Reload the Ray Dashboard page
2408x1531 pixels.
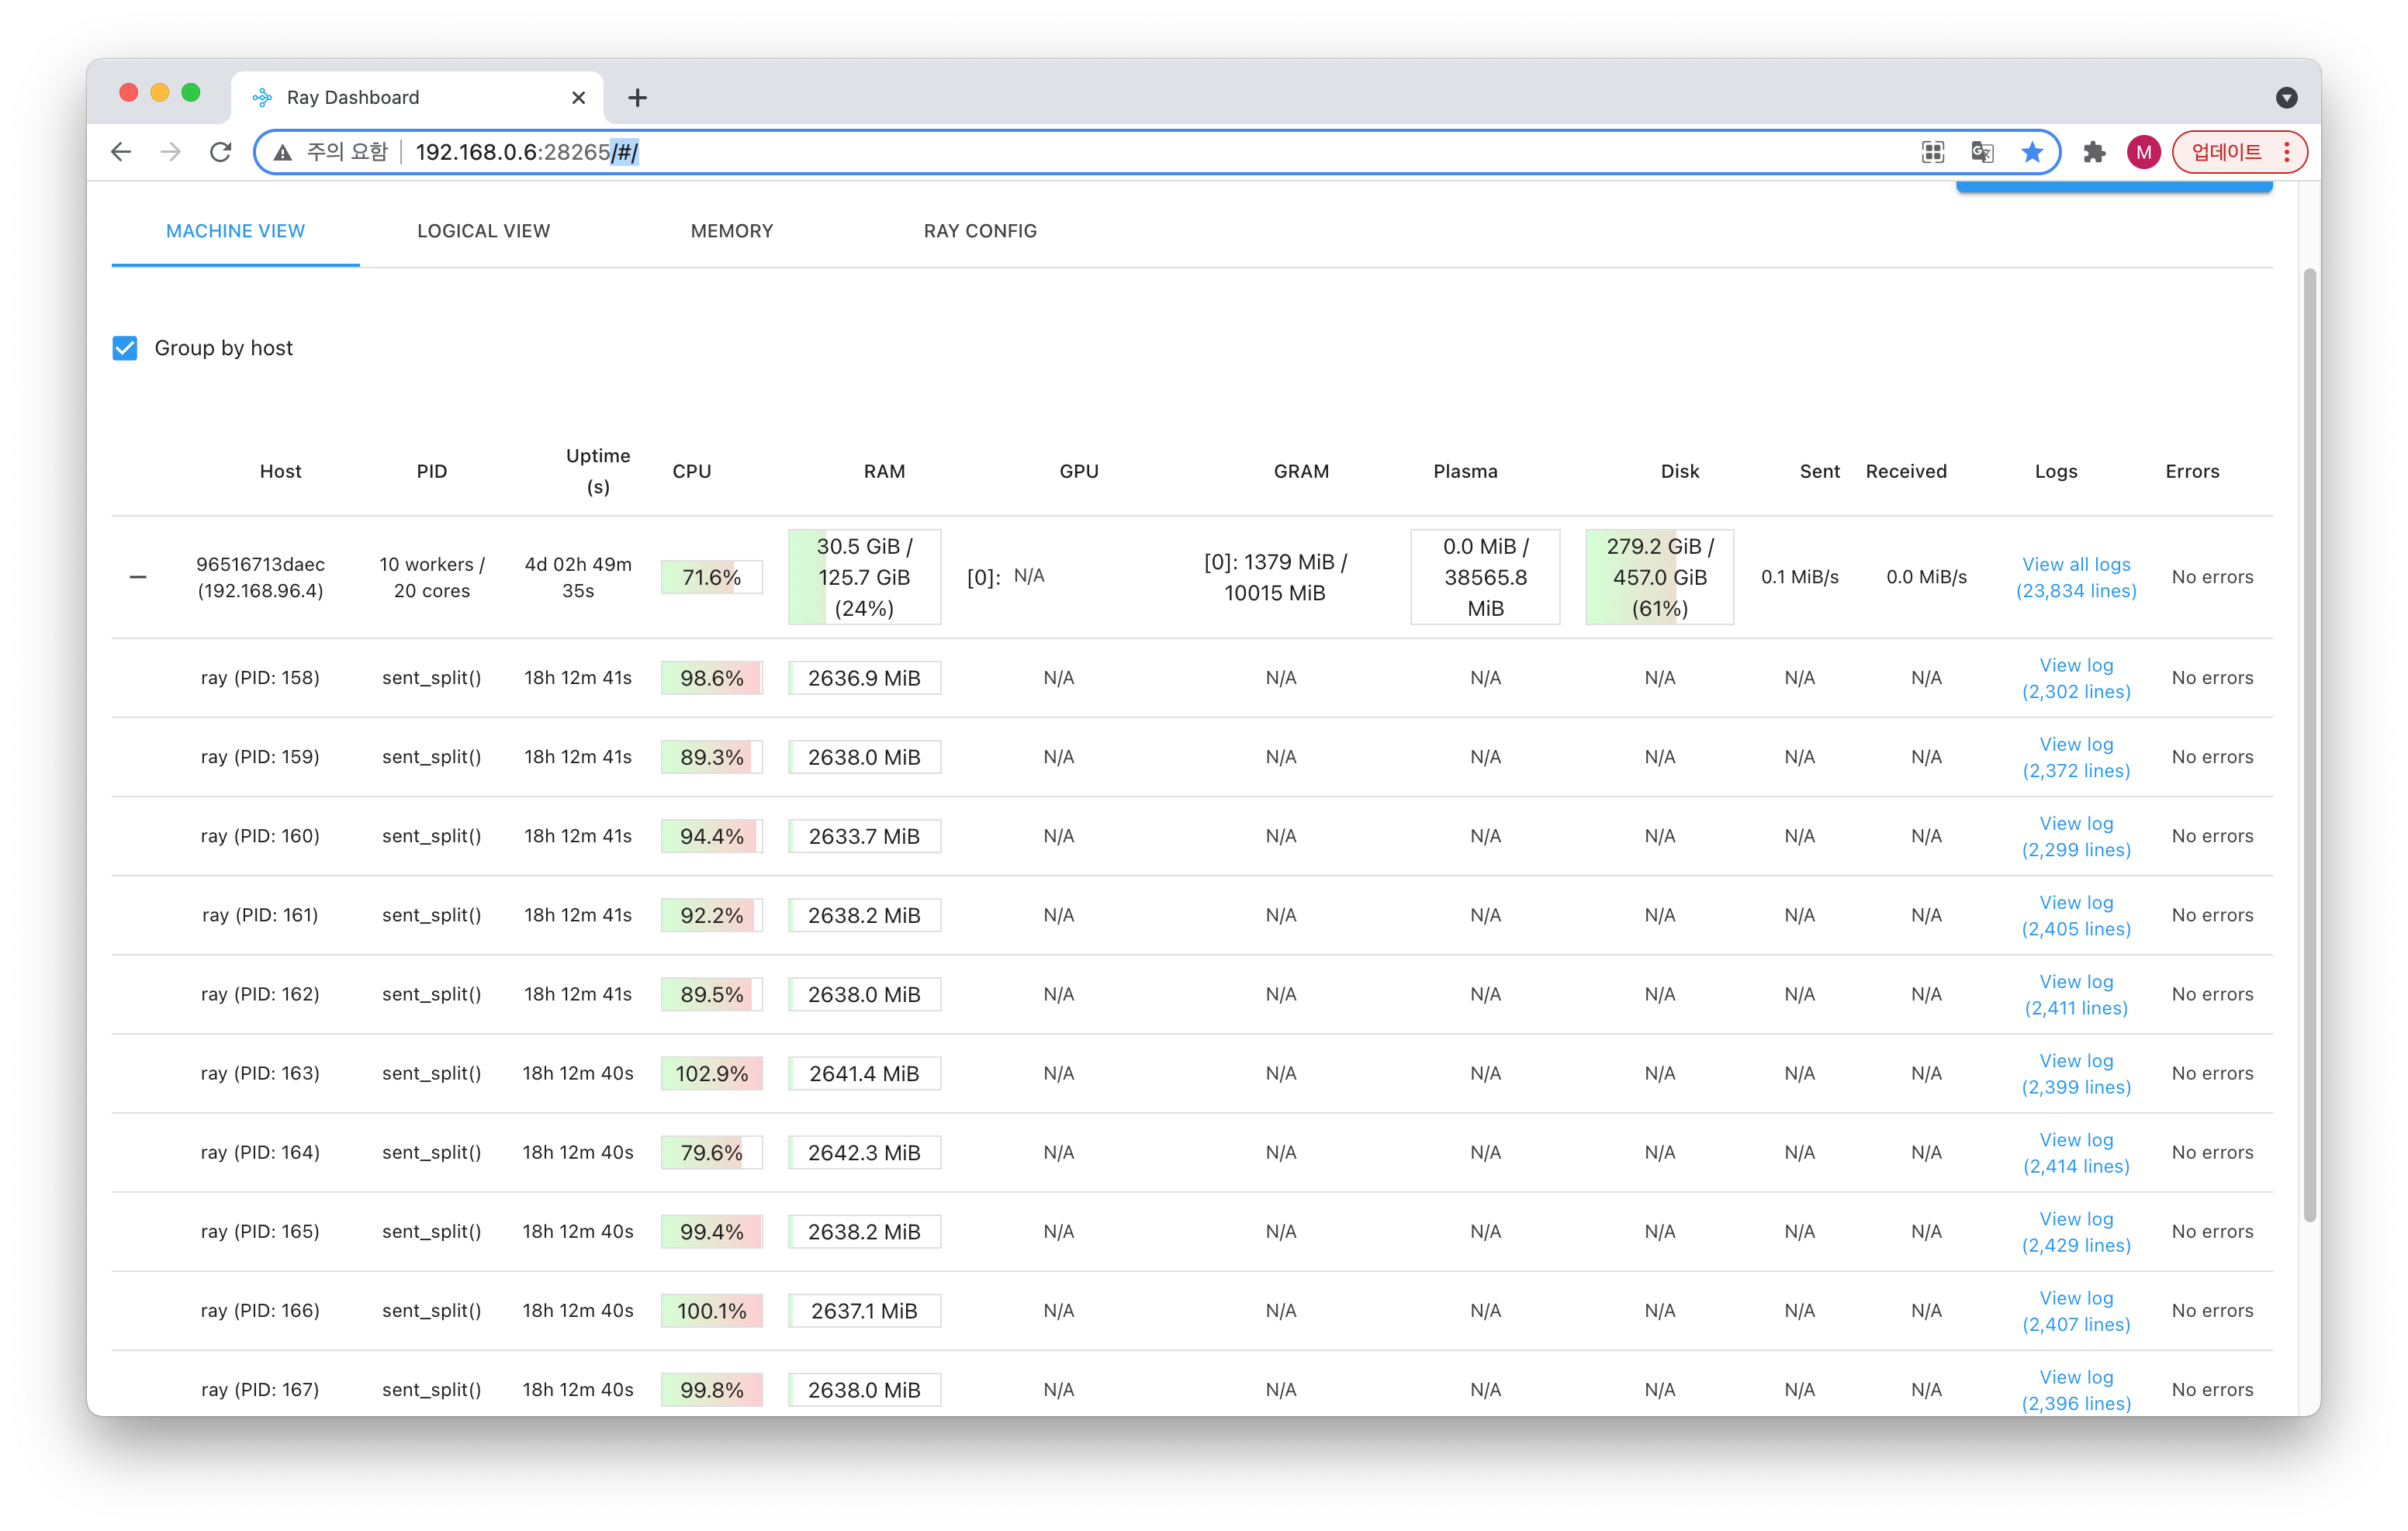(220, 152)
